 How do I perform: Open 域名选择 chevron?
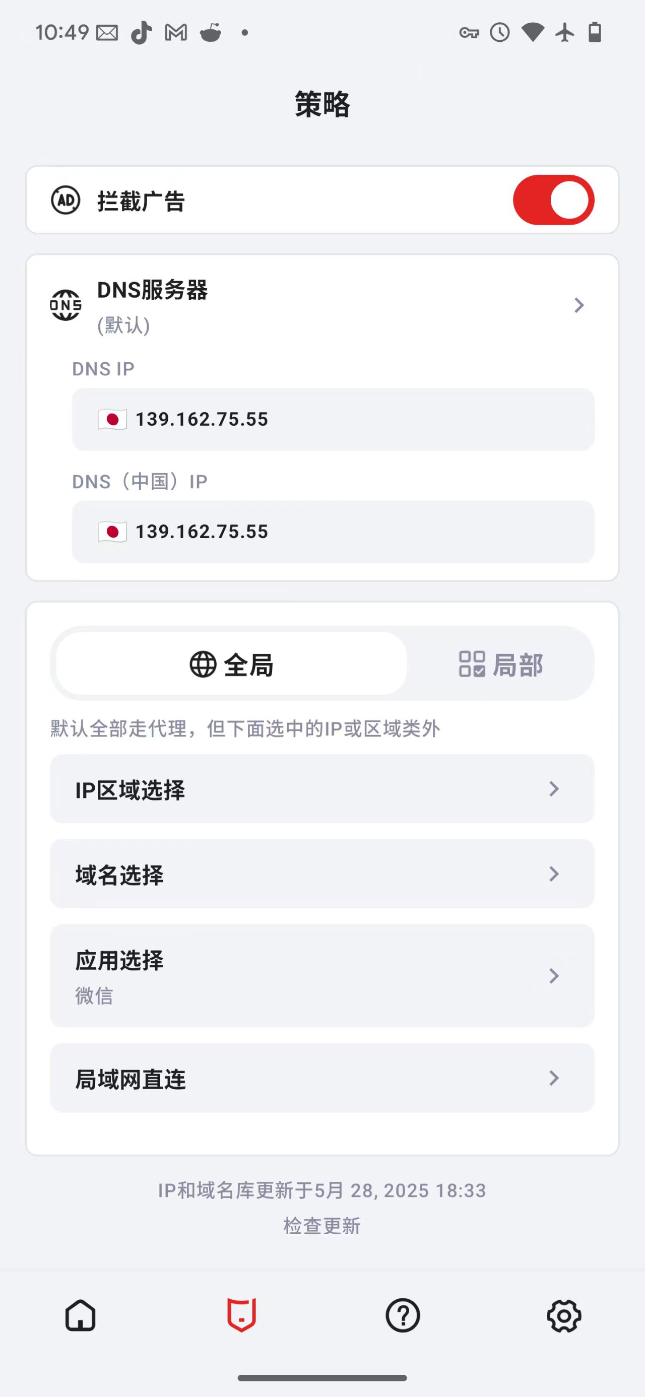point(553,874)
